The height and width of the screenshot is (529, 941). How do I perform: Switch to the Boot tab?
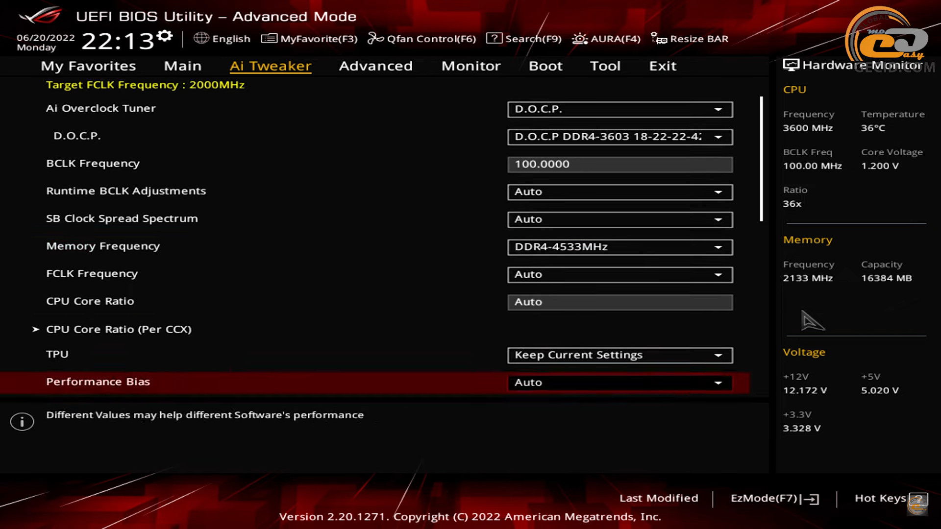[545, 66]
